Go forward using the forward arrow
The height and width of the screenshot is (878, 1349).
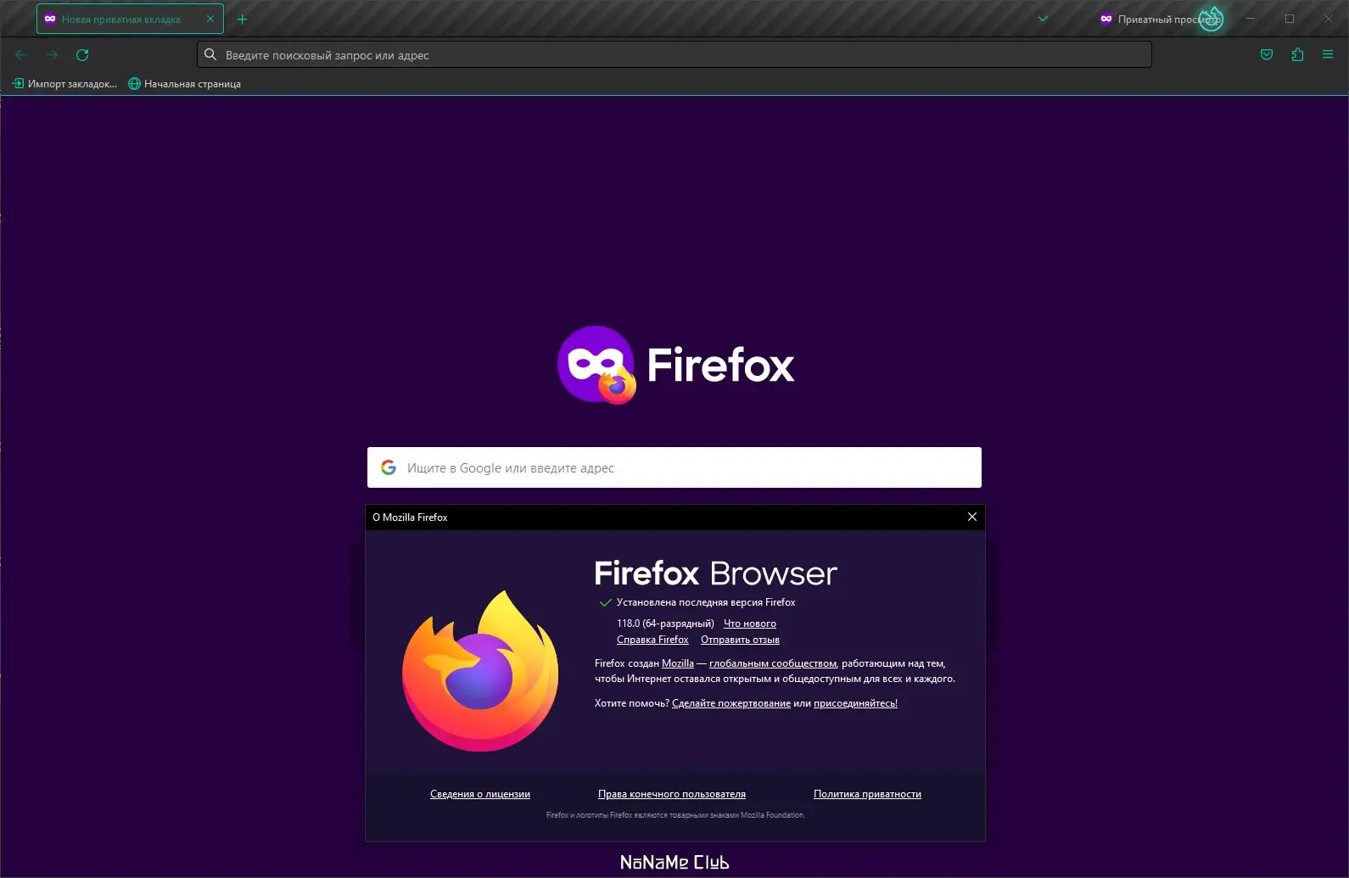[52, 55]
